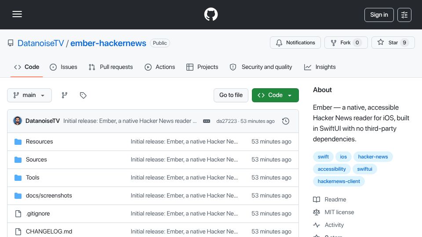Star the ember-hackernews repository
This screenshot has width=422, height=237.
(x=393, y=43)
